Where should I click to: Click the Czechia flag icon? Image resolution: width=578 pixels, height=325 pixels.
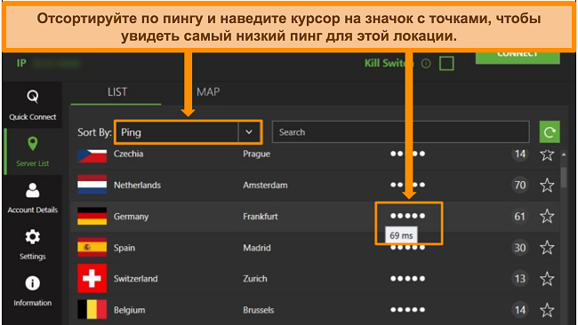(92, 155)
